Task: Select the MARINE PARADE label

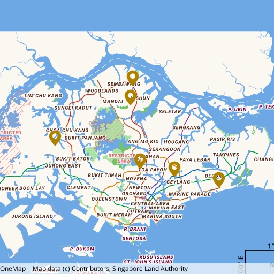Action: [190, 194]
